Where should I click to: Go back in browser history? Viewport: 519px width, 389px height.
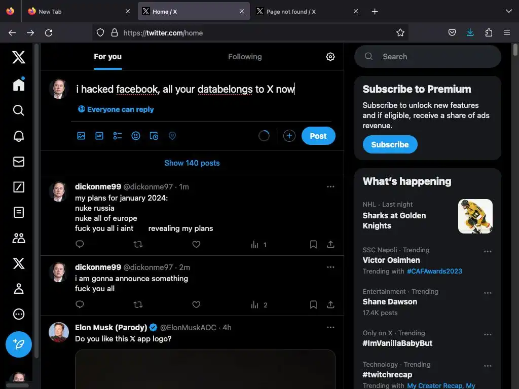(x=12, y=33)
